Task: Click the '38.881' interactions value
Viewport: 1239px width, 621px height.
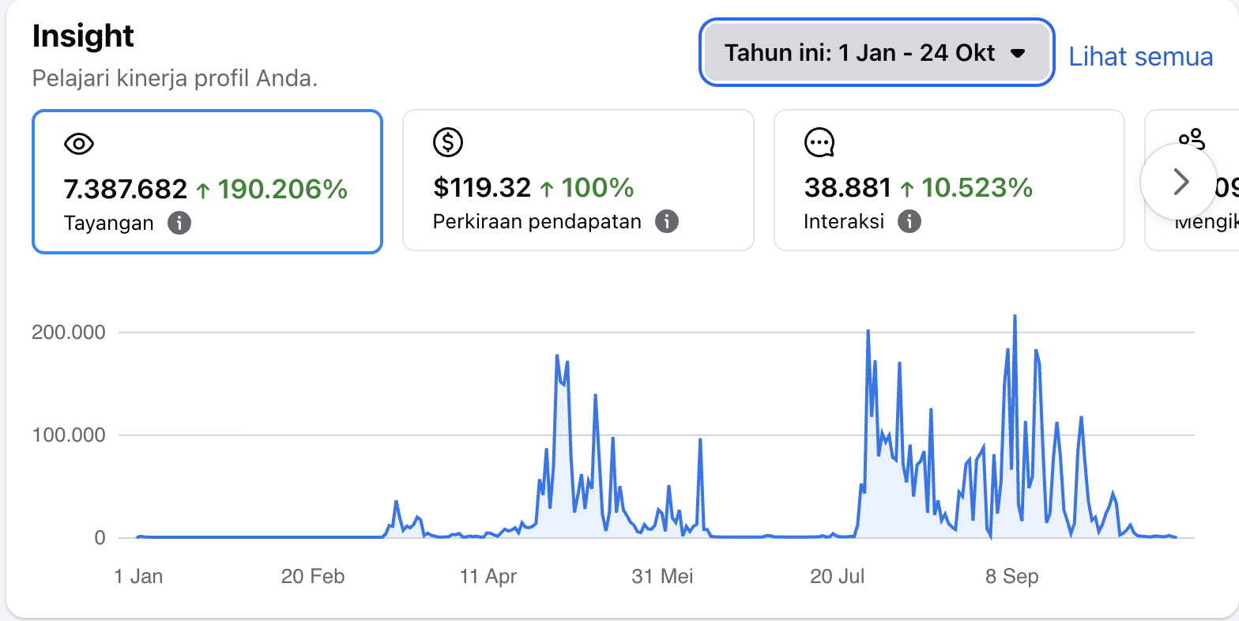Action: (848, 188)
